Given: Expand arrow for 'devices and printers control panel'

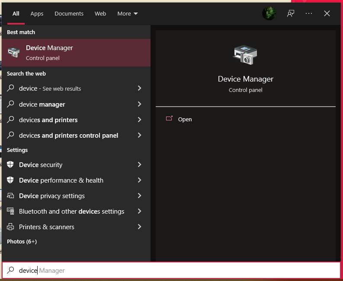Looking at the screenshot, I should [139, 135].
